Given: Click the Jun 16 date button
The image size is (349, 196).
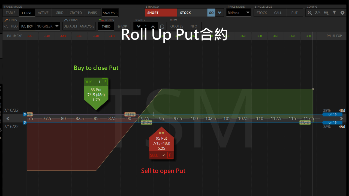Looking at the screenshot, I should tap(332, 114).
